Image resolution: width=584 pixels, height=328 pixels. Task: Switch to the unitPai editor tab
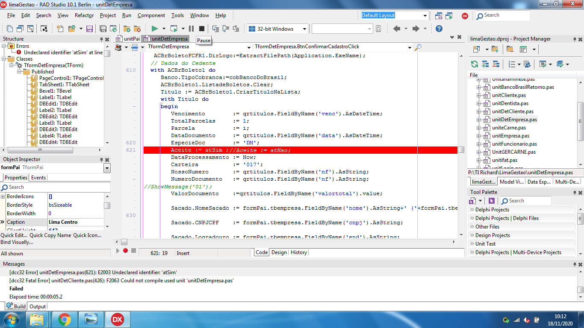128,39
